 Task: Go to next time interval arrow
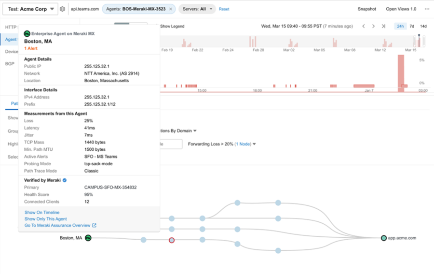pos(373,26)
